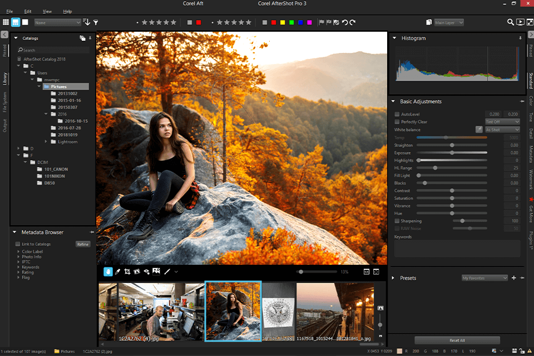Set the pick flag on the image

[x=321, y=22]
